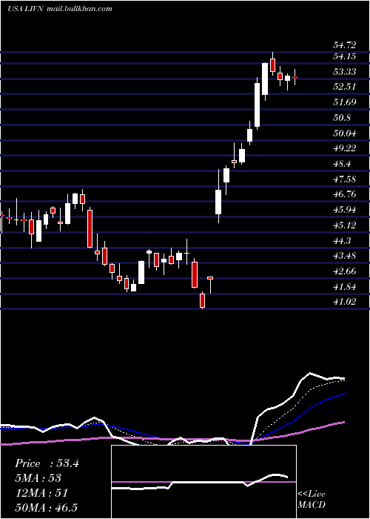Click the 44.3 price level label
The width and height of the screenshot is (370, 519).
[342, 241]
